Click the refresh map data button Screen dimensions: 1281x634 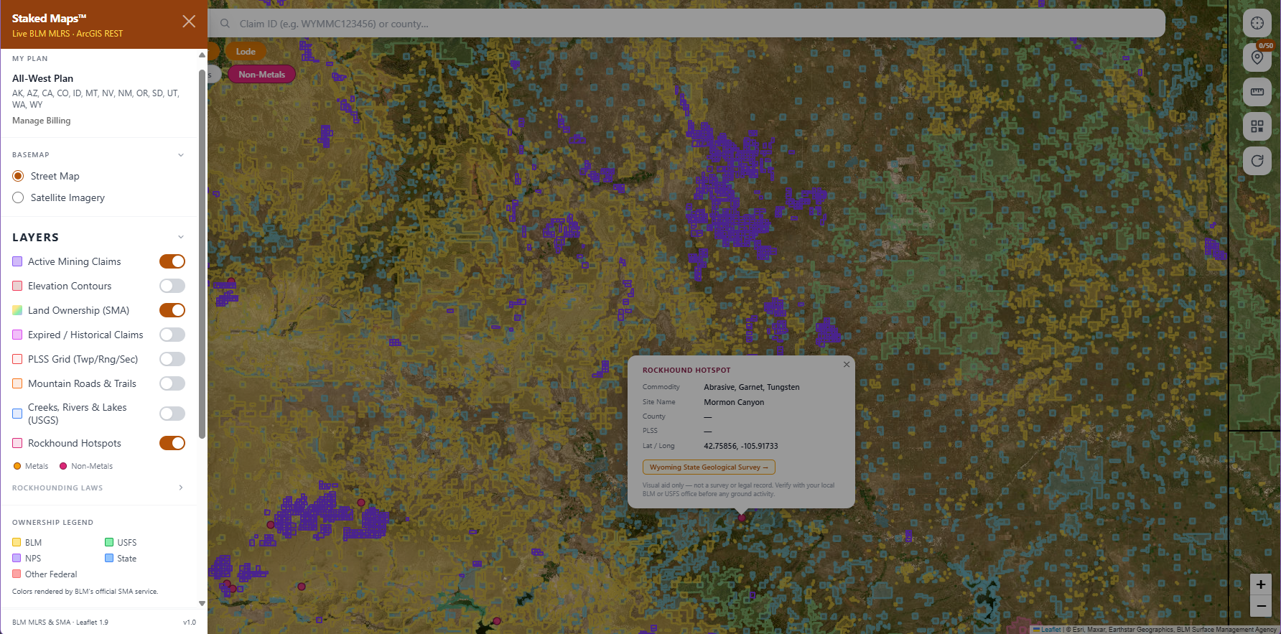pyautogui.click(x=1257, y=161)
